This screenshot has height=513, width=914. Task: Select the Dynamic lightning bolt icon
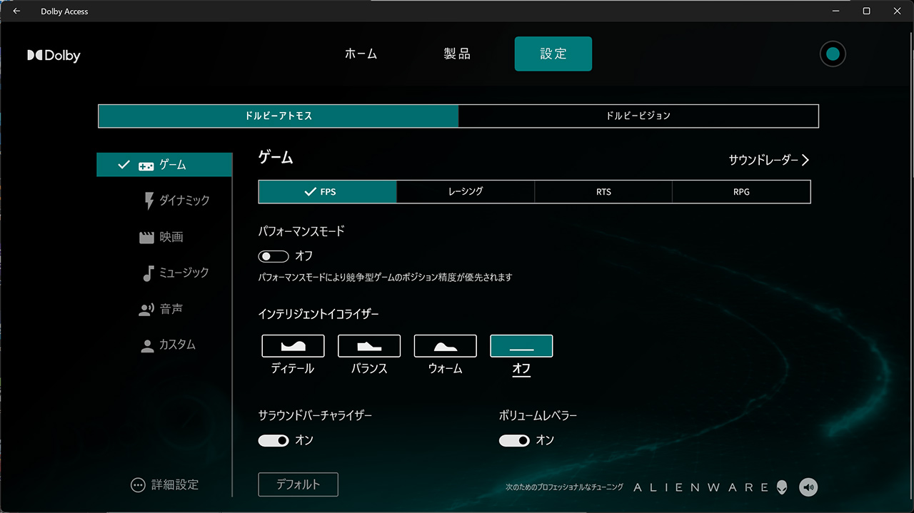tap(149, 200)
